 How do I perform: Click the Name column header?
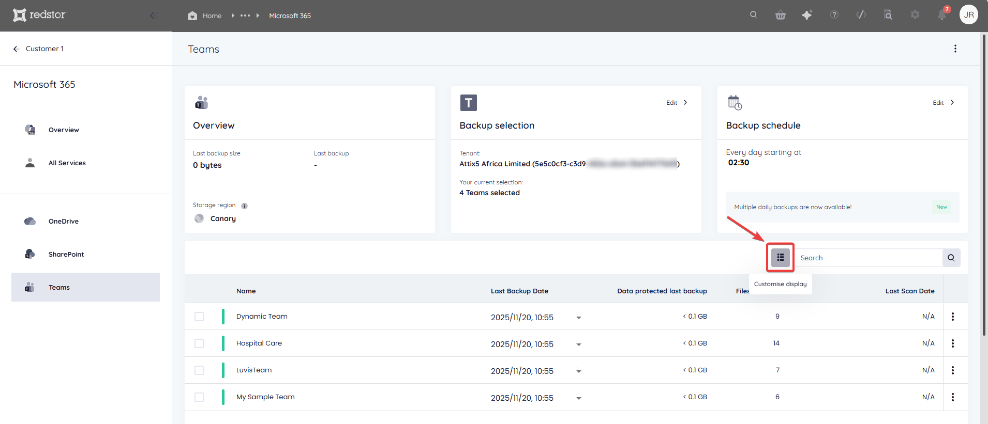pyautogui.click(x=246, y=291)
